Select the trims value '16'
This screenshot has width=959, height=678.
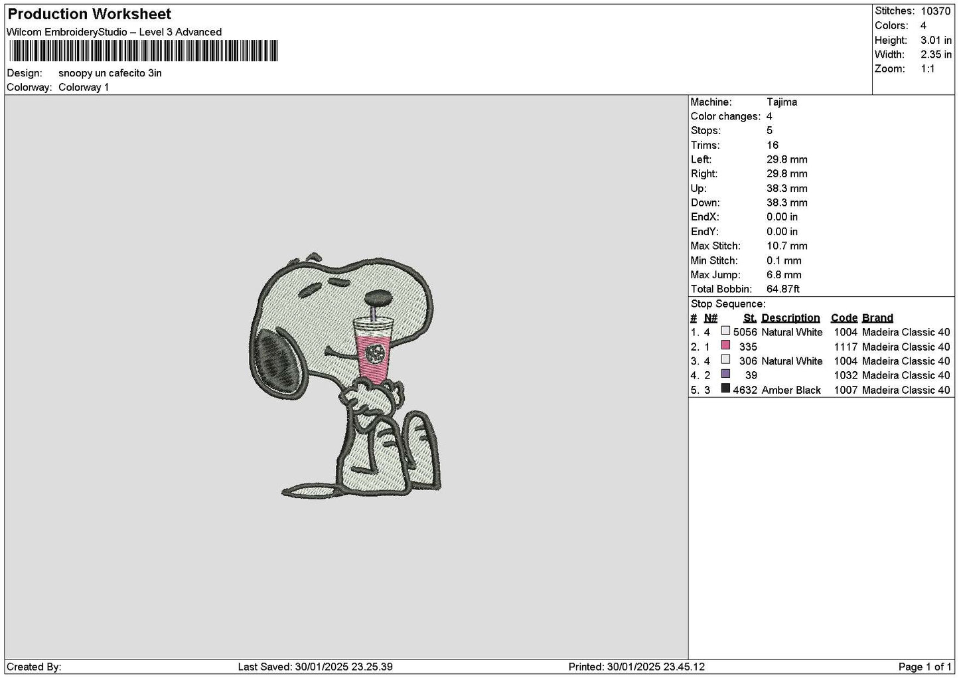(x=773, y=145)
